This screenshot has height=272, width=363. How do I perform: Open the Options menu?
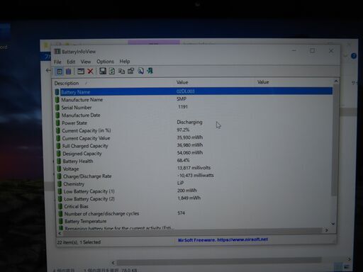point(105,62)
